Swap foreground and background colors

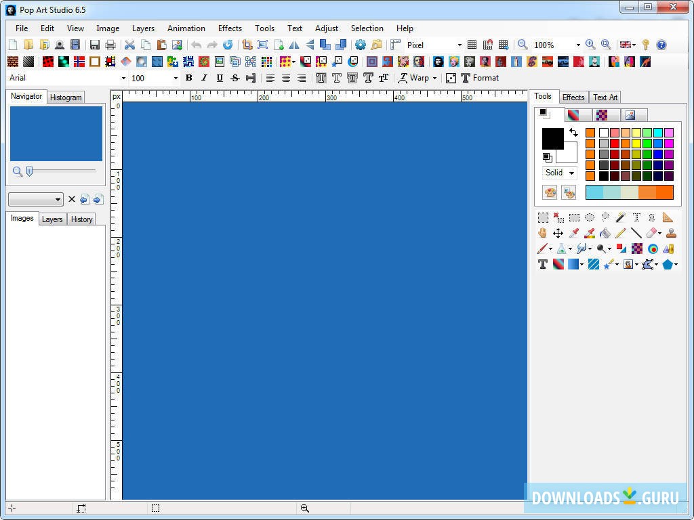pyautogui.click(x=574, y=133)
